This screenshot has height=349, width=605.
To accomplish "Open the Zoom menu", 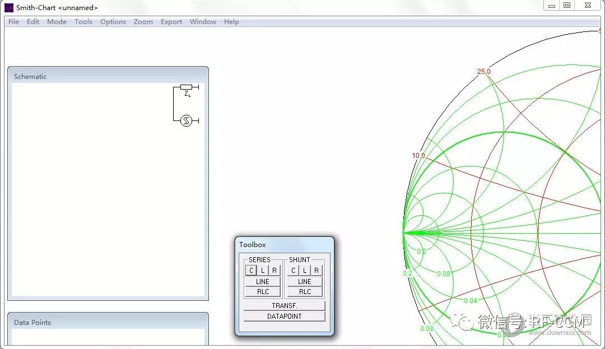I will [x=143, y=22].
